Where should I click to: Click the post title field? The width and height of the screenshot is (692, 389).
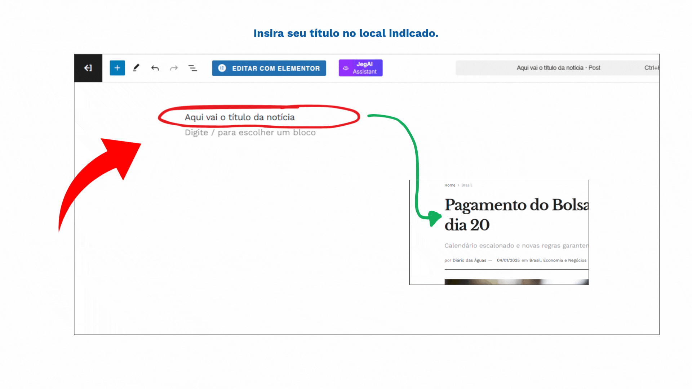pos(240,117)
